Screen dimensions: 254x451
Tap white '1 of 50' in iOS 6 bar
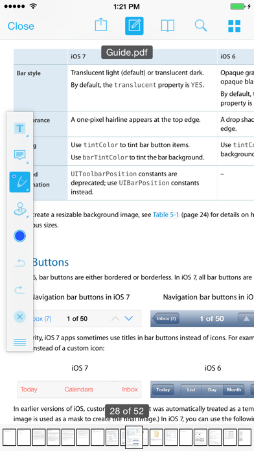pos(212,318)
